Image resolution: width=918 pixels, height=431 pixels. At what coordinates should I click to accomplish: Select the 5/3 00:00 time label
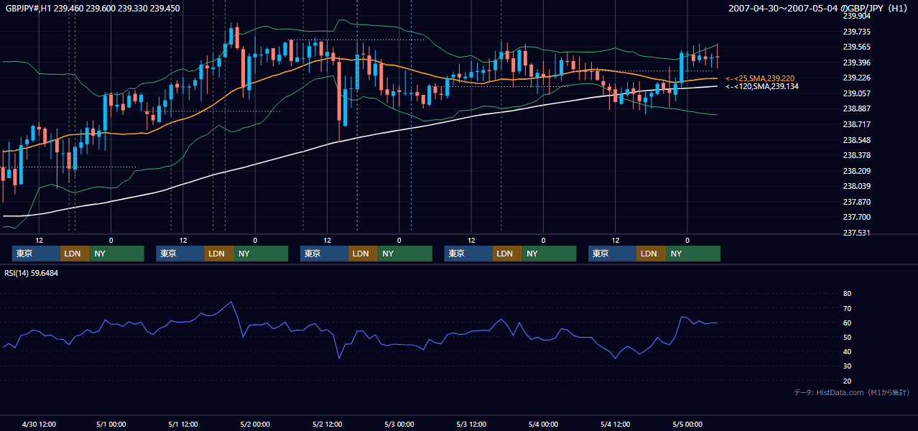click(x=399, y=425)
